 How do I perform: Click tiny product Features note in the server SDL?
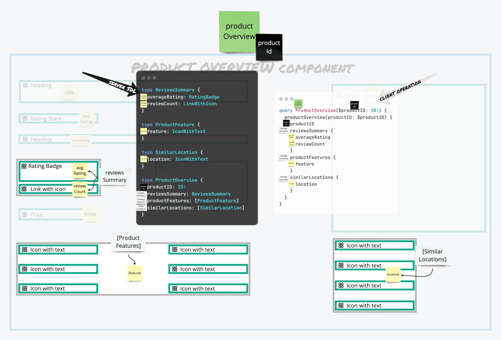coord(141,201)
